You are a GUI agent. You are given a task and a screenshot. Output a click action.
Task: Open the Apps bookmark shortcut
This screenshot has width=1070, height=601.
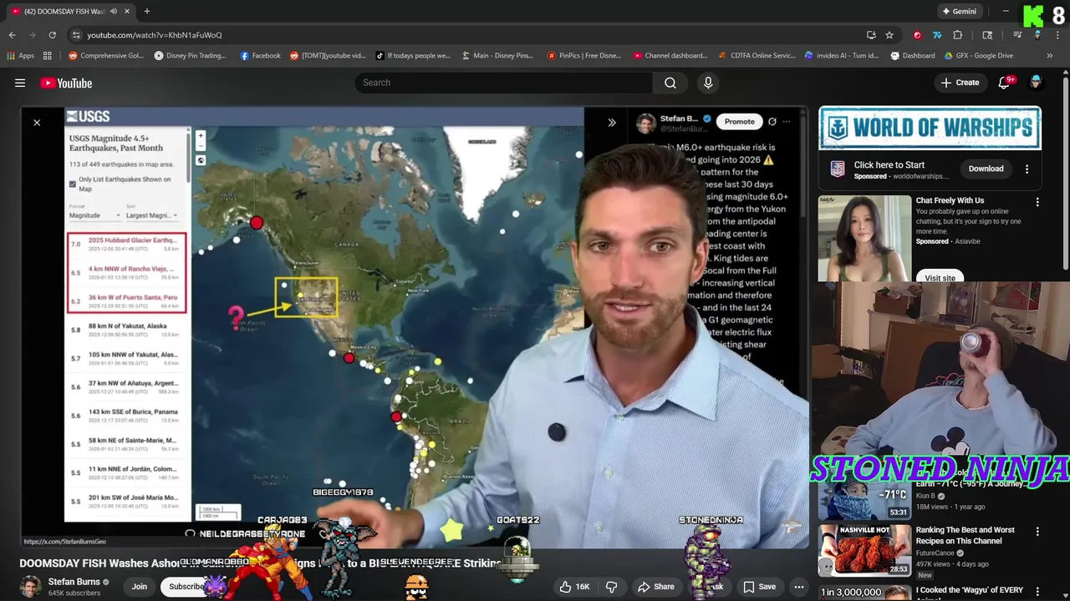coord(20,56)
